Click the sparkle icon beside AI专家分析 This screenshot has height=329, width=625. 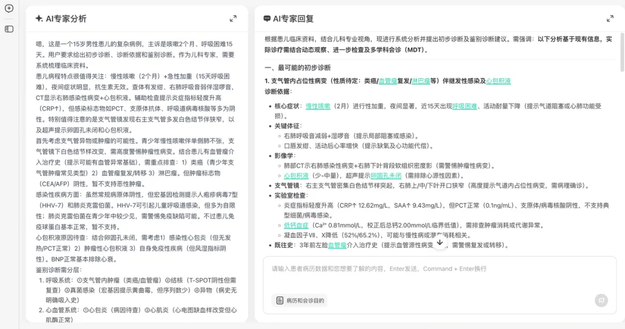click(x=39, y=19)
